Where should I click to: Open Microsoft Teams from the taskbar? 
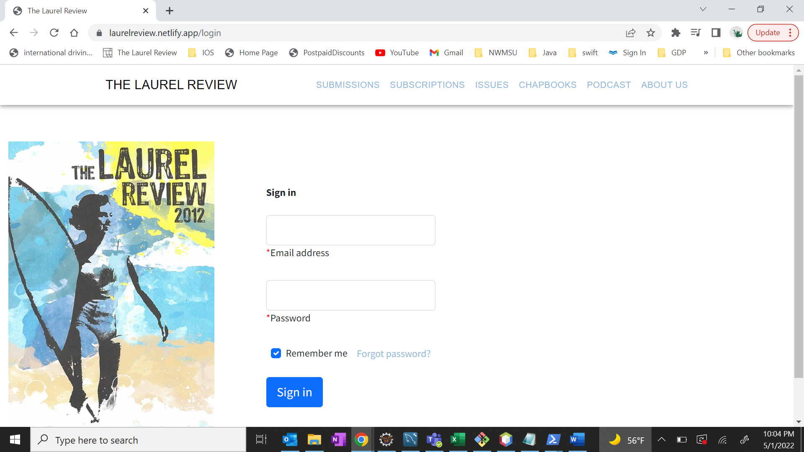coord(434,440)
